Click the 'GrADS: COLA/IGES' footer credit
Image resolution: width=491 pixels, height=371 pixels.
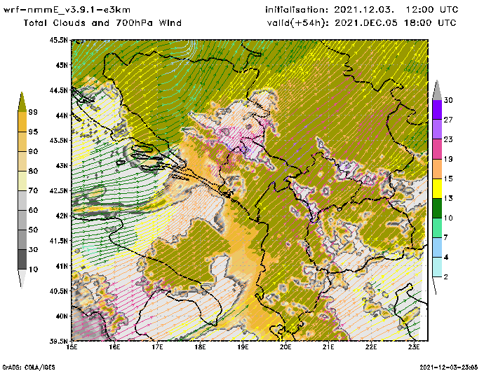tap(29, 367)
